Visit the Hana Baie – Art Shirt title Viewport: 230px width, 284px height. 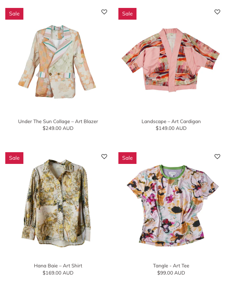(58, 266)
